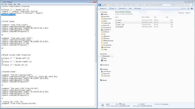Show the preview pane in Explorer
This screenshot has width=195, height=109.
(x=188, y=8)
